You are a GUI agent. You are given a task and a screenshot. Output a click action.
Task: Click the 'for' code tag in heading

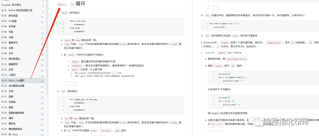point(72,4)
